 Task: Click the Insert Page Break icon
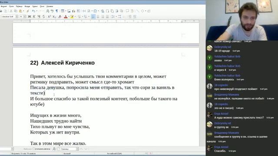tap(84, 11)
